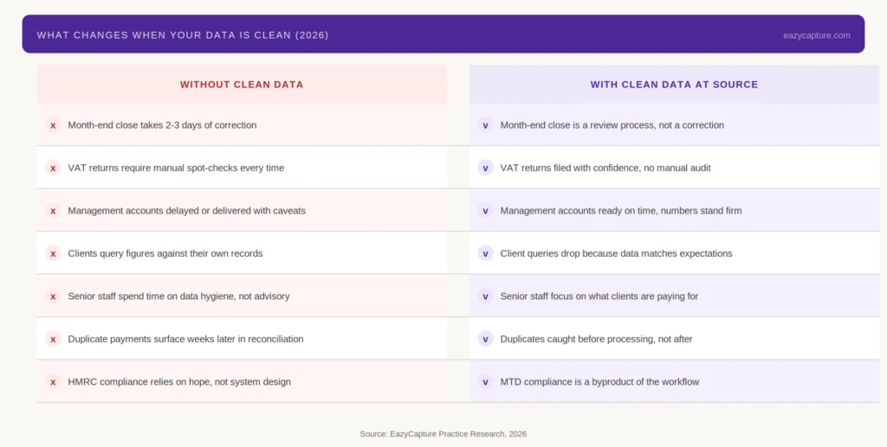Click the x icon beside Management accounts delayed
This screenshot has width=887, height=447.
pos(53,210)
